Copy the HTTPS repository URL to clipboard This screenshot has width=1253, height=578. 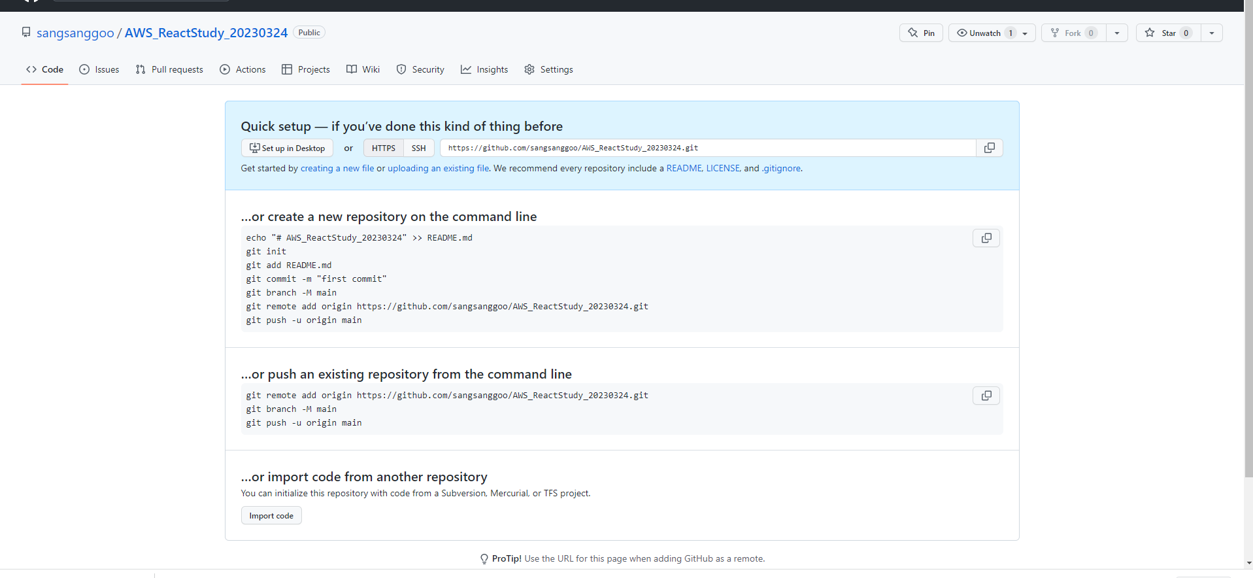point(989,148)
